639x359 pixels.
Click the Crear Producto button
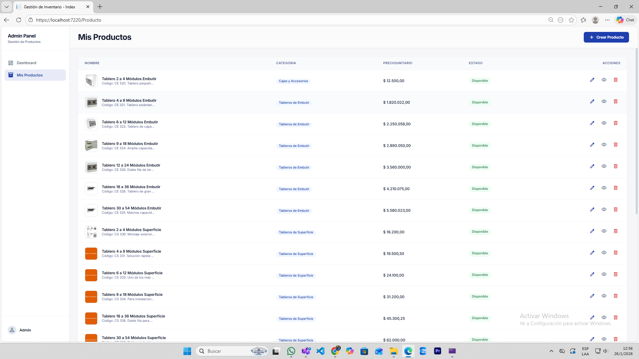pos(606,37)
